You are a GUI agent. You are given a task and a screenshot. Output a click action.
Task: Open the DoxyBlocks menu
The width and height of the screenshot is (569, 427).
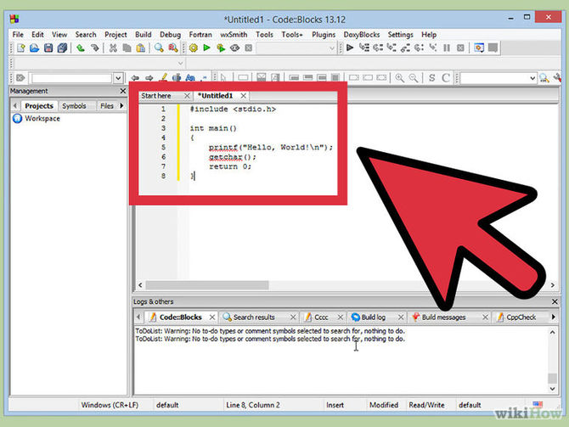[362, 35]
